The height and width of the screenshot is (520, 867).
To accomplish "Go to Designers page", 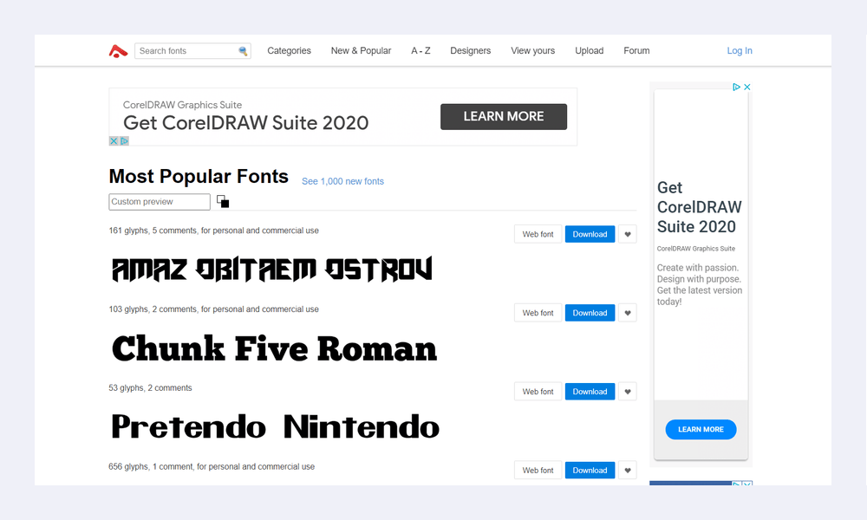I will pos(471,51).
